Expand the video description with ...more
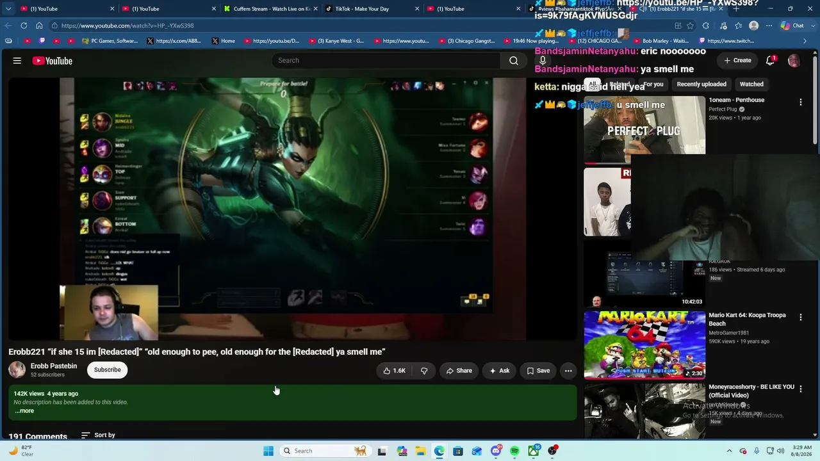The width and height of the screenshot is (820, 461). point(24,411)
